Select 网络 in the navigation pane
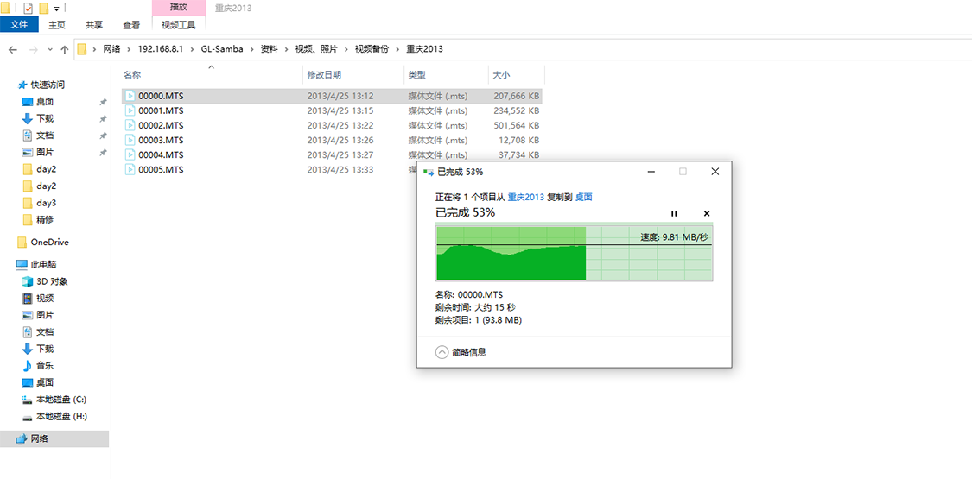 click(x=41, y=438)
